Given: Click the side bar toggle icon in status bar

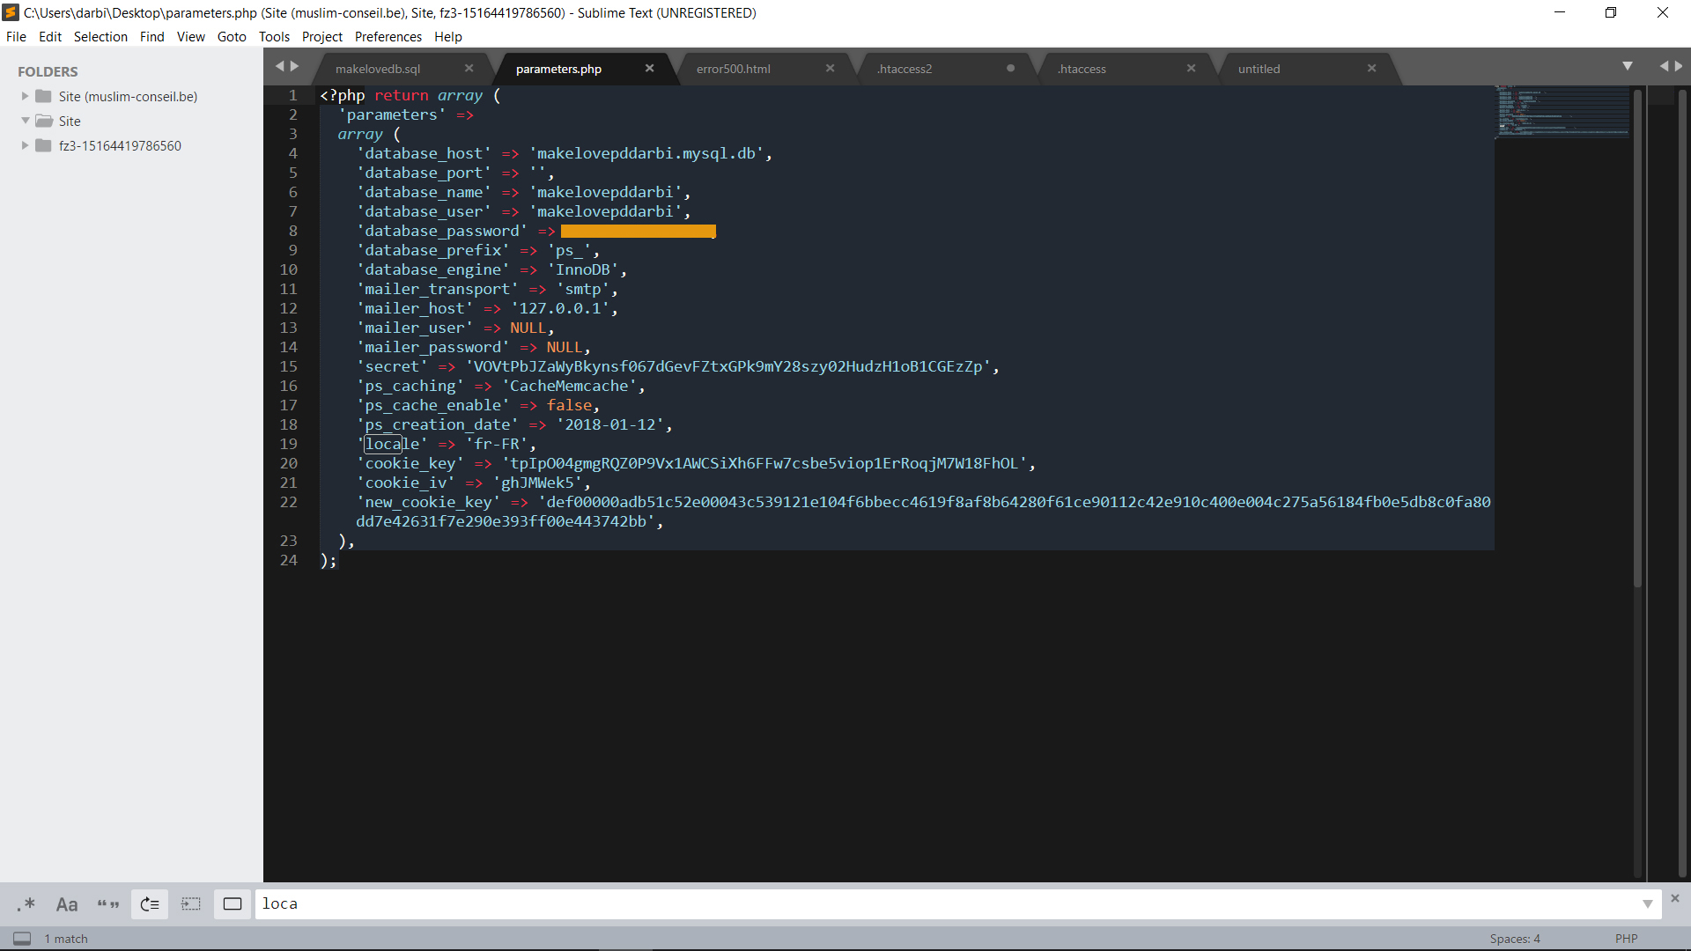Looking at the screenshot, I should click(x=22, y=939).
